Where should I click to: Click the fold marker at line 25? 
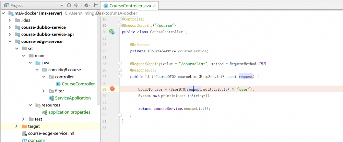click(119, 64)
